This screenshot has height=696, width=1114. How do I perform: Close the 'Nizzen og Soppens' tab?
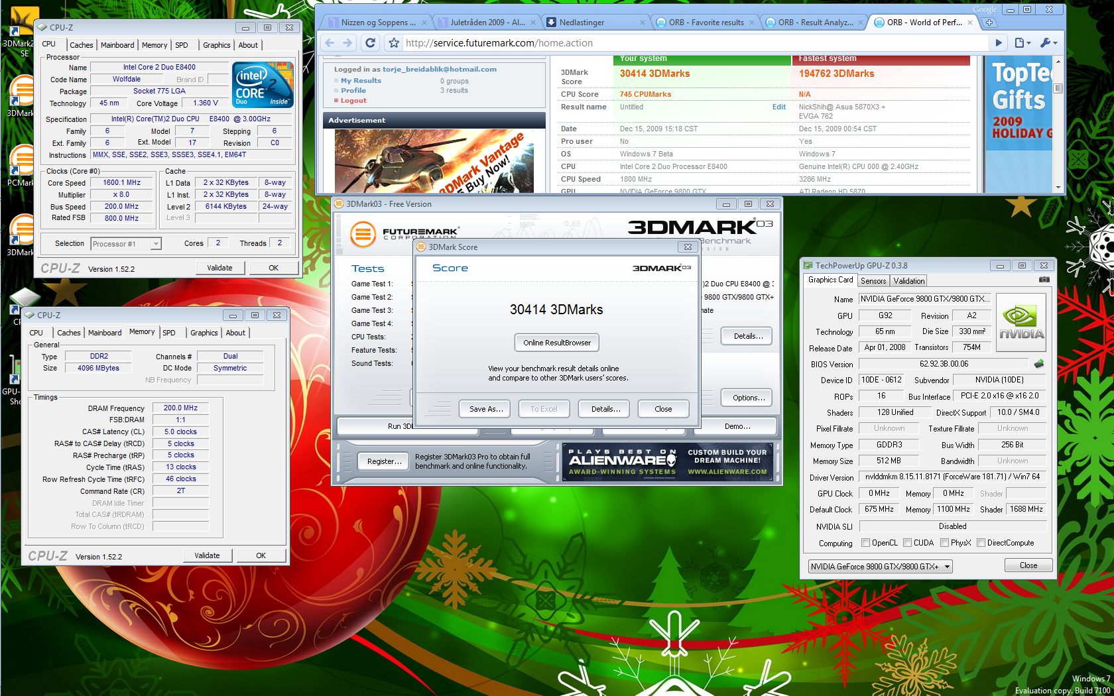[x=423, y=23]
